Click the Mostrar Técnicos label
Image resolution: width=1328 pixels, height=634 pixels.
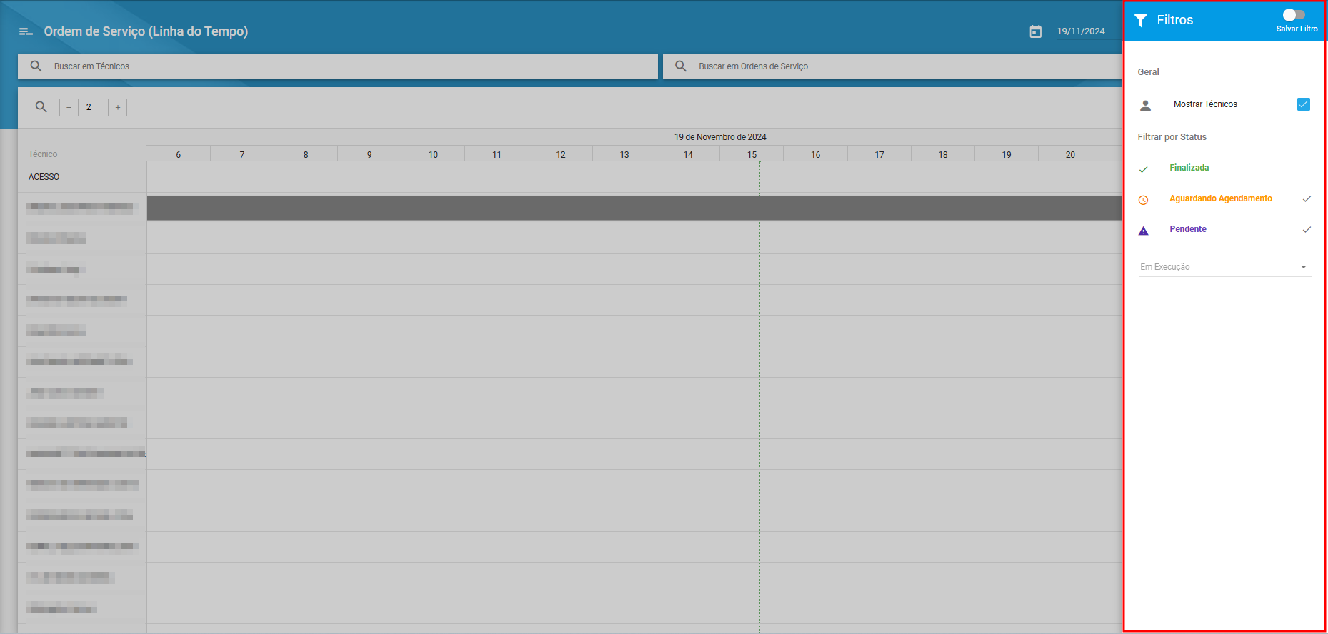pos(1205,104)
